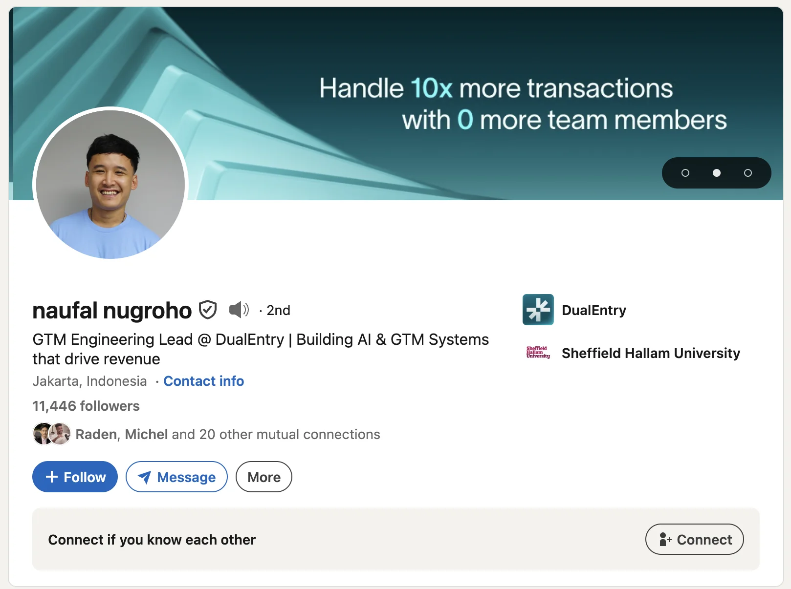Image resolution: width=791 pixels, height=589 pixels.
Task: Select the second banner carousel dot
Action: click(x=717, y=173)
